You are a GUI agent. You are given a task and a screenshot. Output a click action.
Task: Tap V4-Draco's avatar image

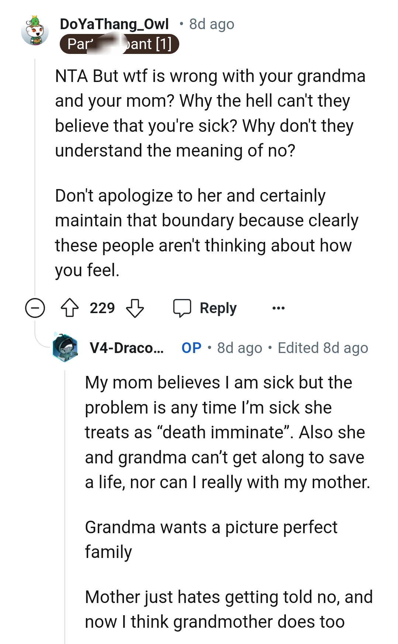pyautogui.click(x=65, y=347)
